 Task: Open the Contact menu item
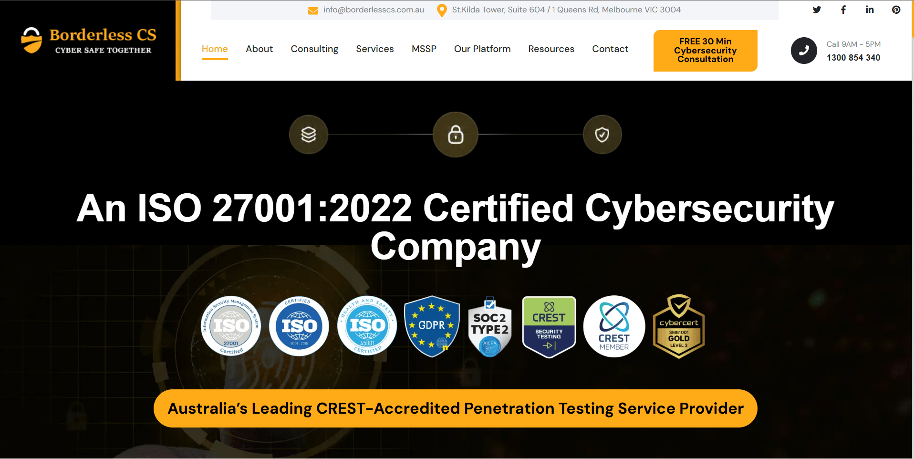pyautogui.click(x=610, y=49)
